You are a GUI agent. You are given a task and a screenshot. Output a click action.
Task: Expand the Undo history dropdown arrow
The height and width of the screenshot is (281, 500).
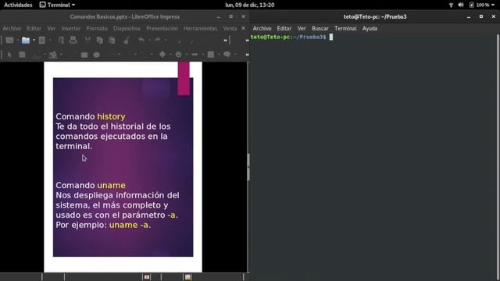(150, 40)
